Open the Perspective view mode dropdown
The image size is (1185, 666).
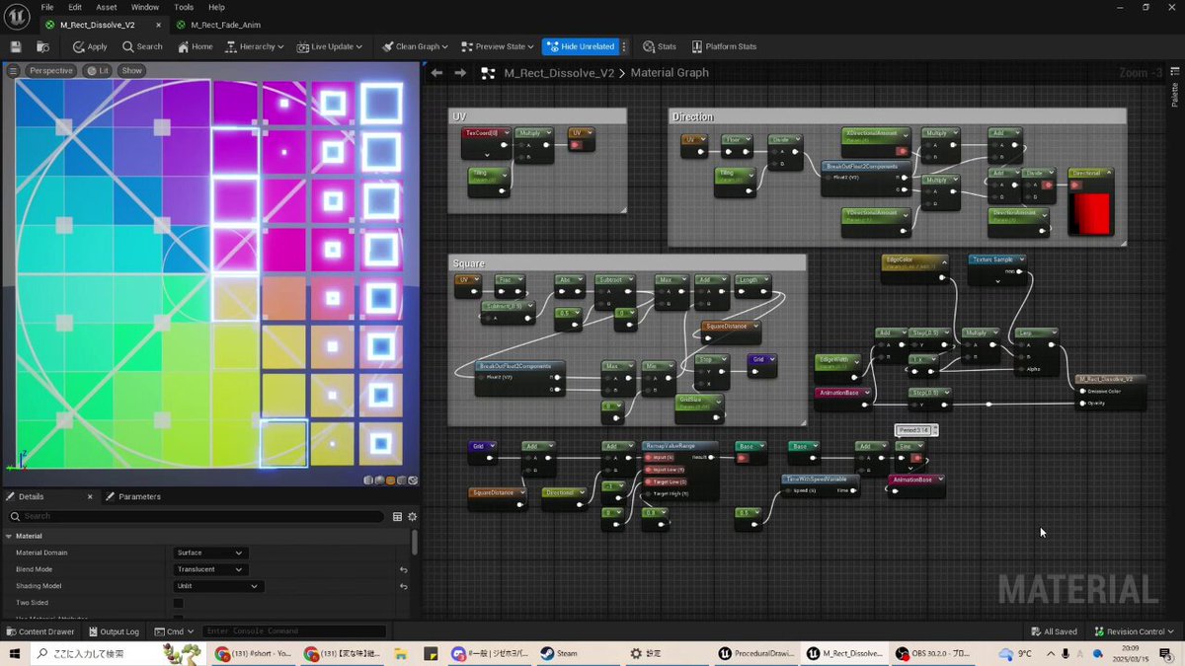[x=49, y=71]
